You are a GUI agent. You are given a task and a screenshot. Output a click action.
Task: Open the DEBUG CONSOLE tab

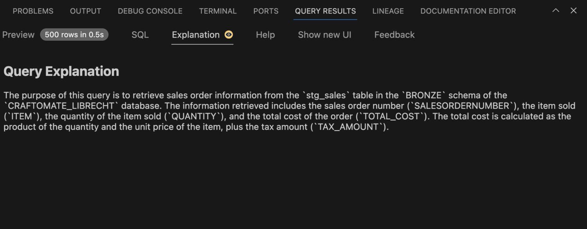coord(150,11)
